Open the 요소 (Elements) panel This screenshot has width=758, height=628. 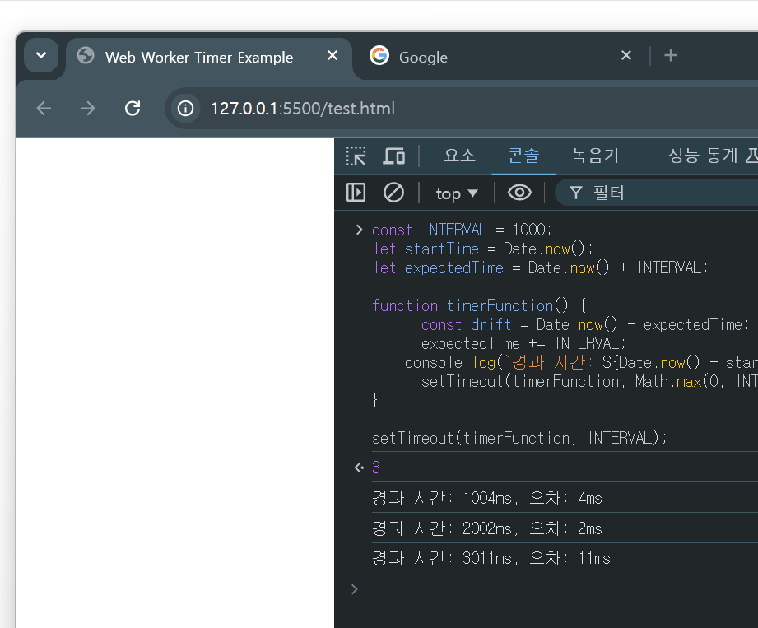point(459,156)
